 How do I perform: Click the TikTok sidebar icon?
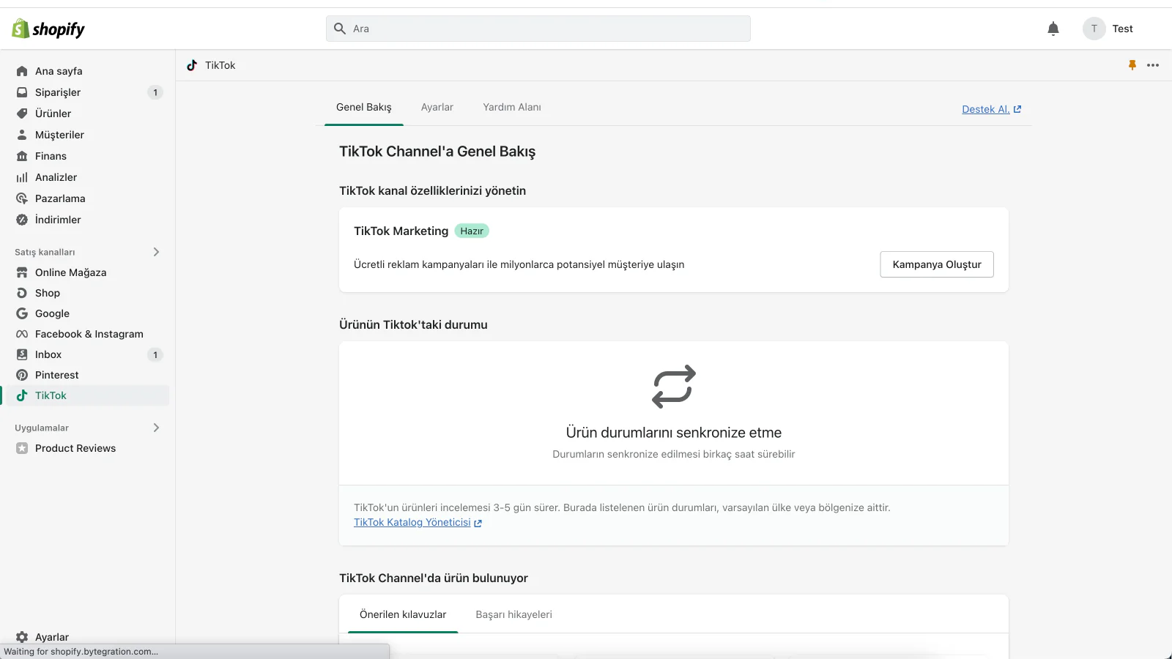[x=22, y=395]
